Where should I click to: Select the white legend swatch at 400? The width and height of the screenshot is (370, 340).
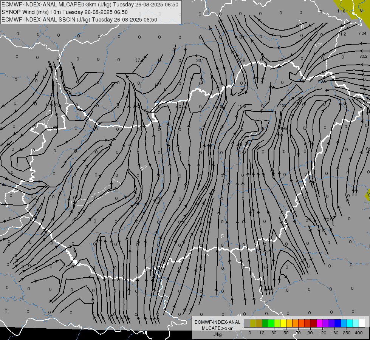pos(362,323)
